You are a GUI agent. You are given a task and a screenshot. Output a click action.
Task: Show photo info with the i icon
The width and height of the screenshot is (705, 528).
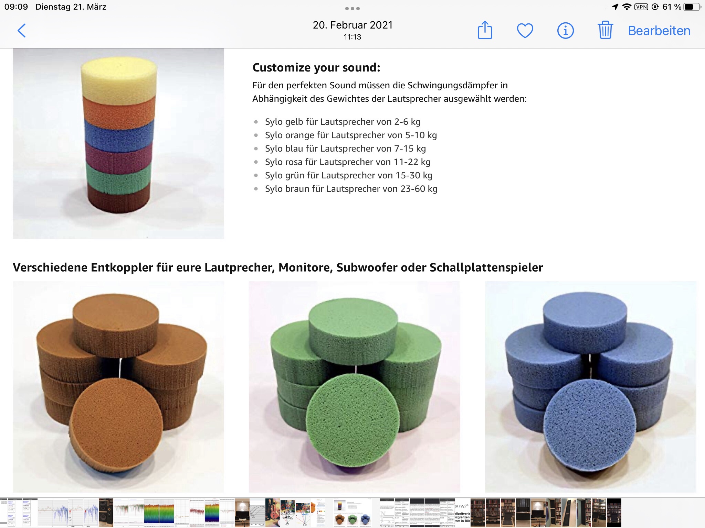click(565, 31)
